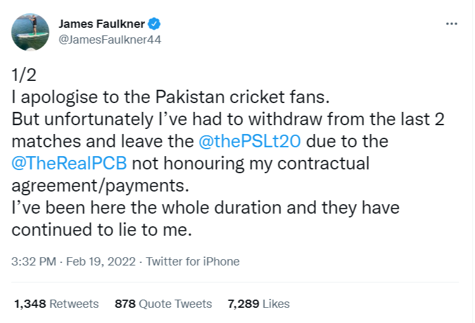The image size is (475, 323).
Task: Open the Twitter for iPhone source link
Action: (193, 261)
